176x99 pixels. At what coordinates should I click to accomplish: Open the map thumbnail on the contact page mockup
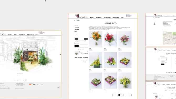[169, 38]
